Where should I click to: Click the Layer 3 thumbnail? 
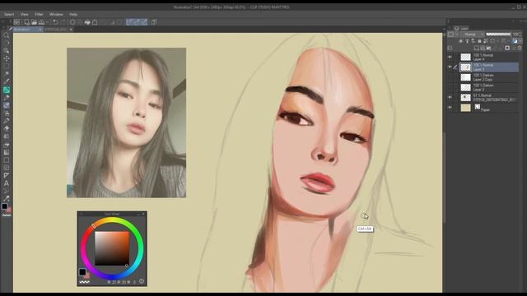(x=465, y=67)
